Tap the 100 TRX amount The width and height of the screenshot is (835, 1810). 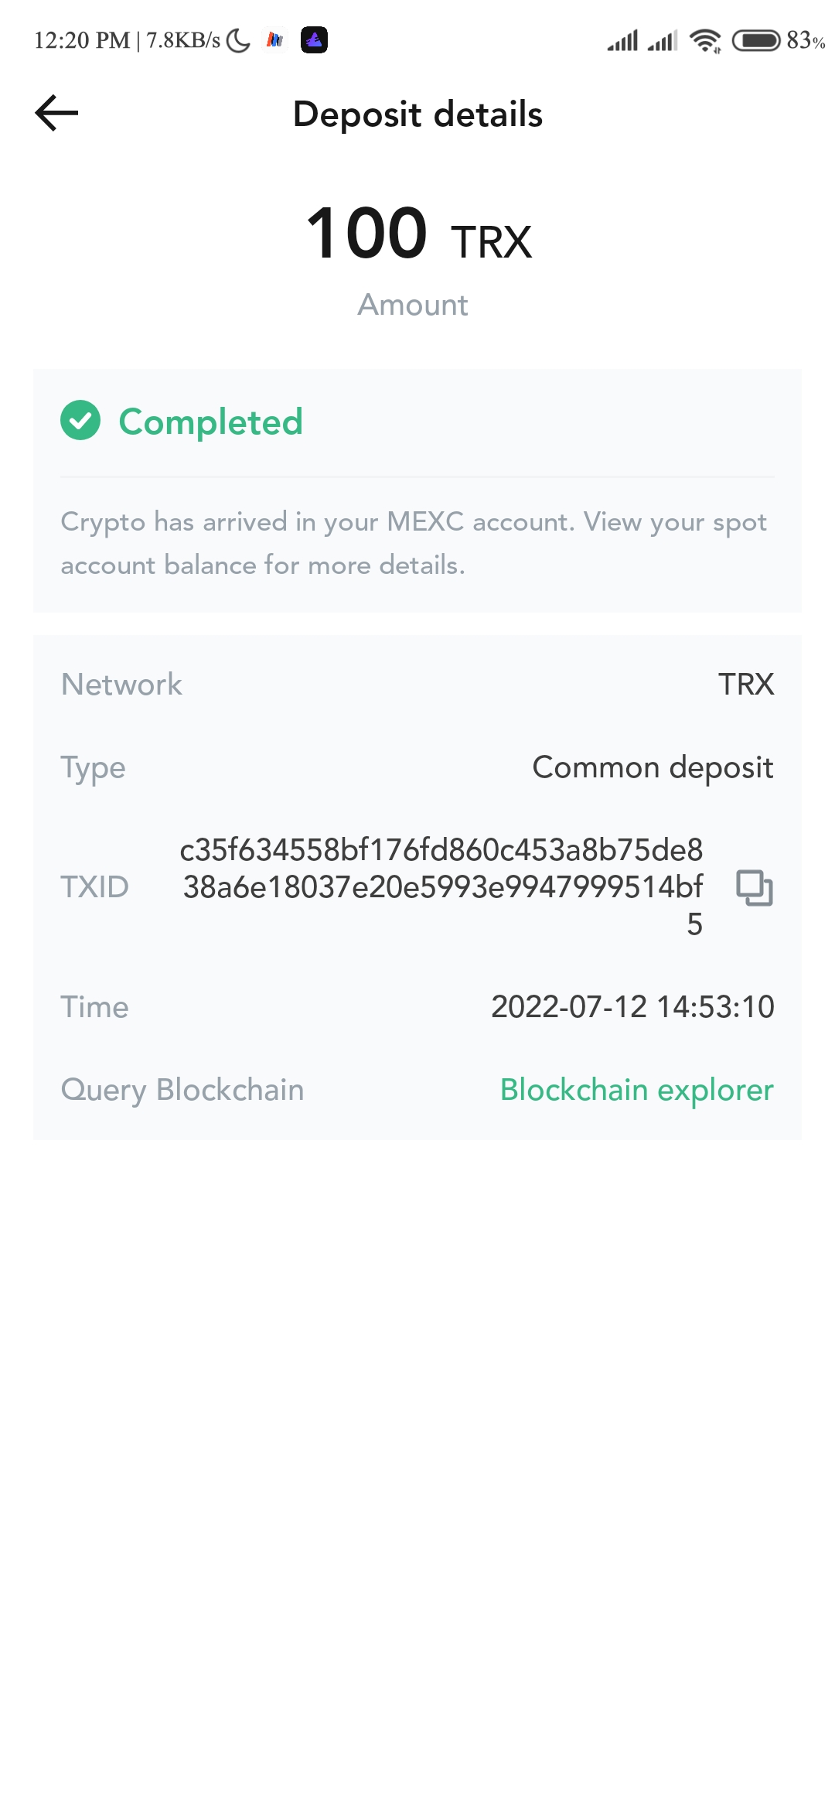tap(418, 234)
